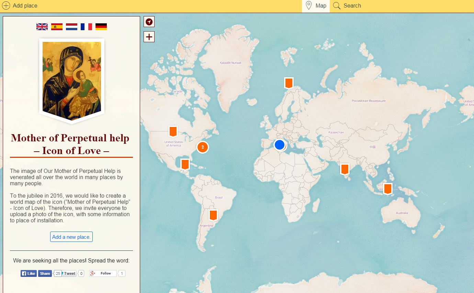Screen dimensions: 474x293
Task: Click the Tweet count 0
Action: (81, 273)
